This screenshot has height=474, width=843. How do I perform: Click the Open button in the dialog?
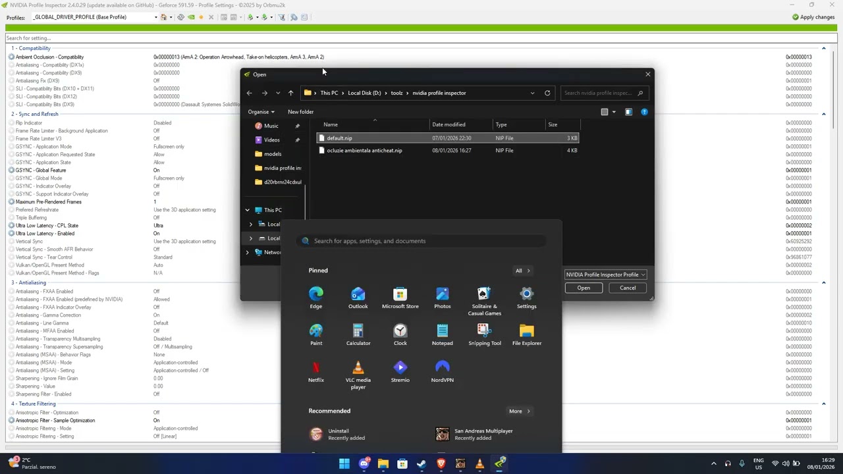tap(584, 288)
